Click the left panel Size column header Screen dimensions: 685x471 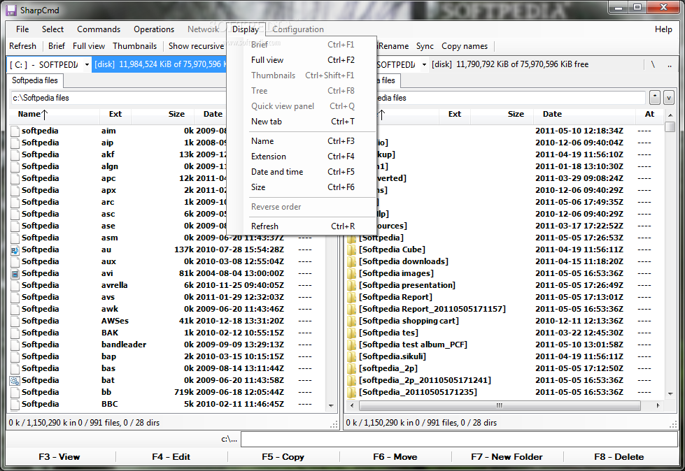(162, 115)
